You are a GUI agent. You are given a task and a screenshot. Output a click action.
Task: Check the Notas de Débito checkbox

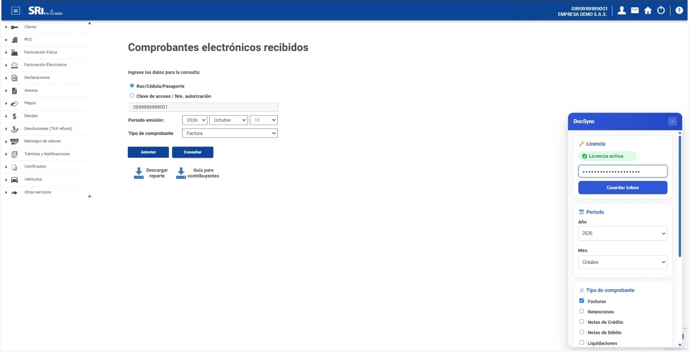582,332
